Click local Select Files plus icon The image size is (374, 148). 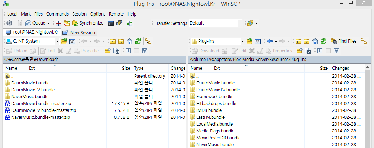[x=128, y=51]
